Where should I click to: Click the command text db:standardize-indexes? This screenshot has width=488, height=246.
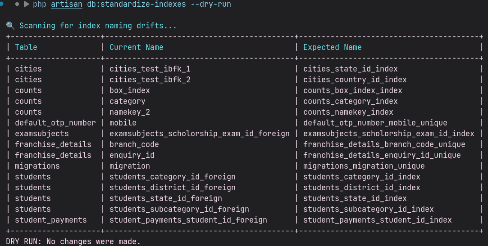[x=137, y=4]
